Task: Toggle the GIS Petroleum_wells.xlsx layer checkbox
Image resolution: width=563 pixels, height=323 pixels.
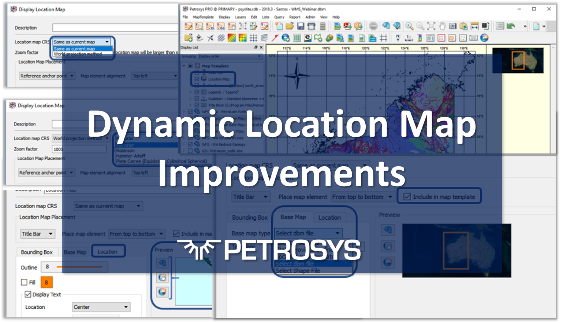Action: [x=190, y=151]
